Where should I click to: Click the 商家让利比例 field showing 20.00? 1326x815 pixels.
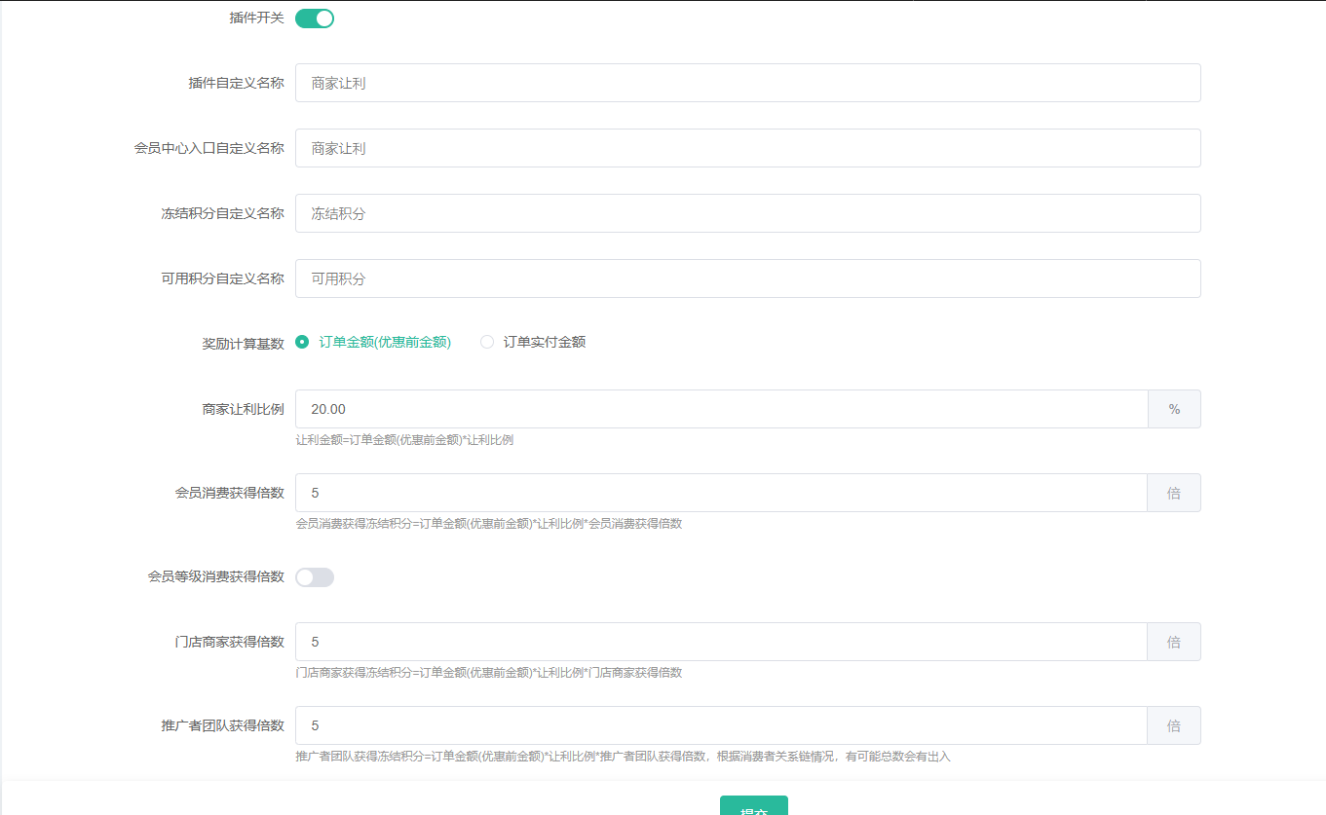click(721, 410)
